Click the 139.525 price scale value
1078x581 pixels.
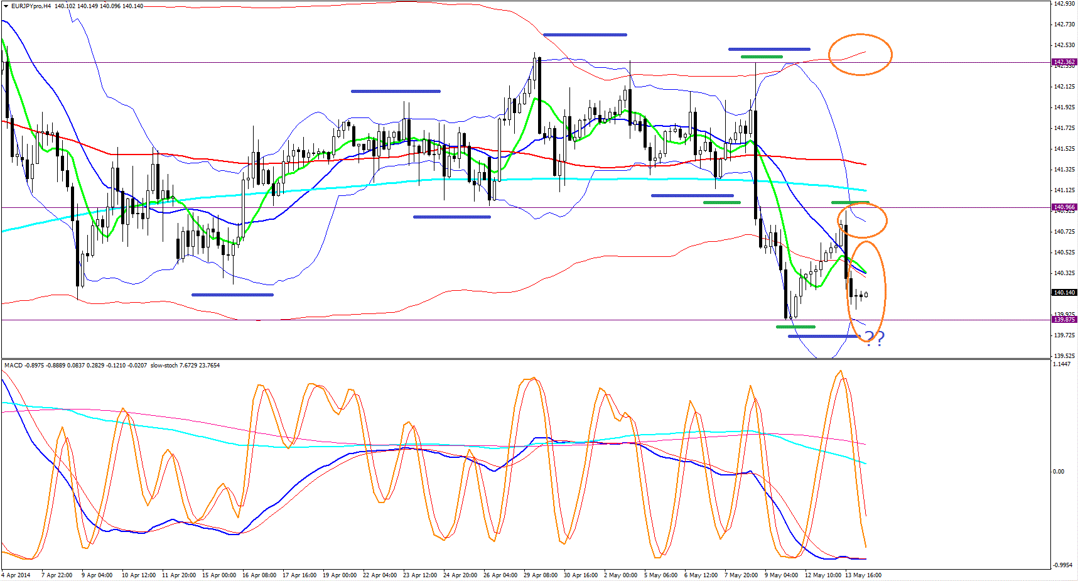[1064, 356]
